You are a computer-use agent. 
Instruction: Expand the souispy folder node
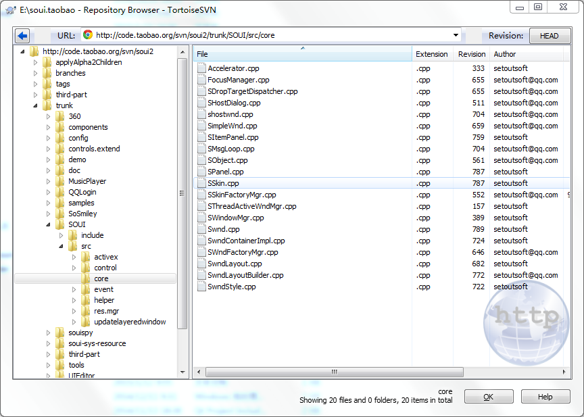click(49, 333)
